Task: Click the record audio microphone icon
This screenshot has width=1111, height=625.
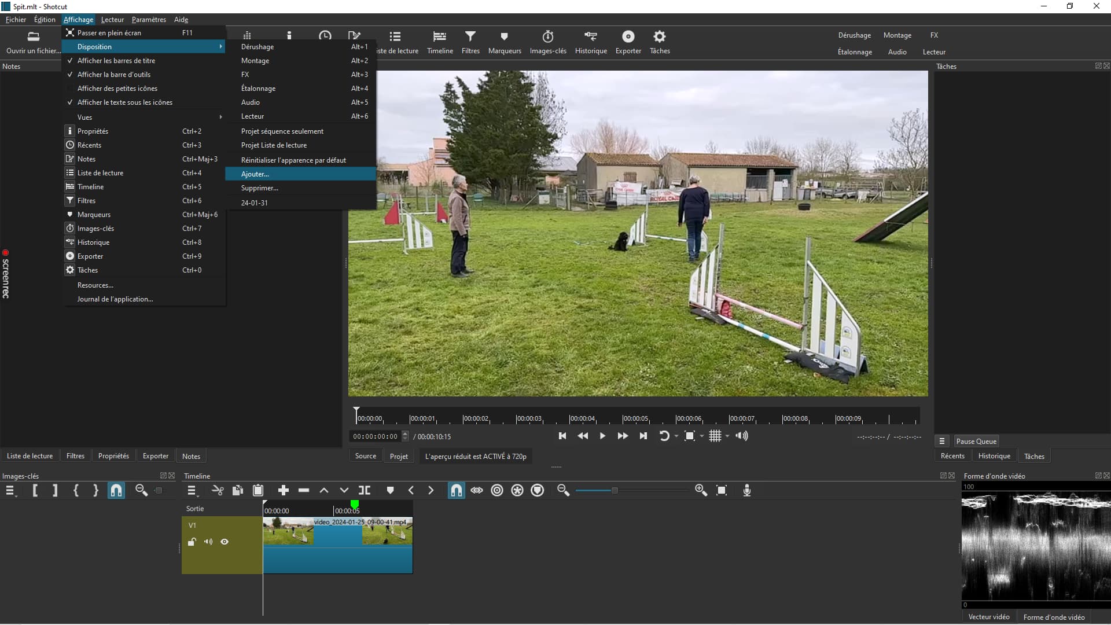Action: pos(747,491)
